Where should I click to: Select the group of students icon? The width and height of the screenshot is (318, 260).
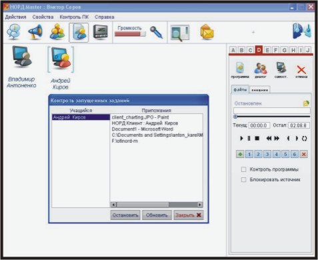57,32
